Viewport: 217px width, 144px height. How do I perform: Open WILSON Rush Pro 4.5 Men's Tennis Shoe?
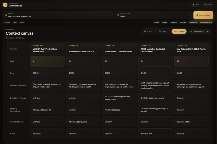coord(48,49)
